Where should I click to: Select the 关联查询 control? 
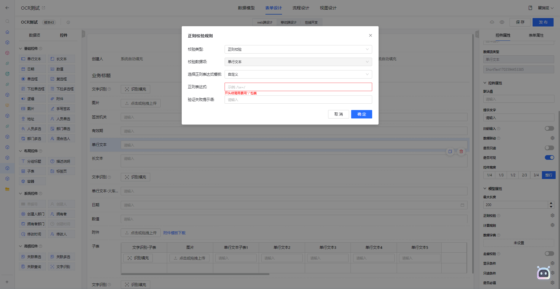32,267
